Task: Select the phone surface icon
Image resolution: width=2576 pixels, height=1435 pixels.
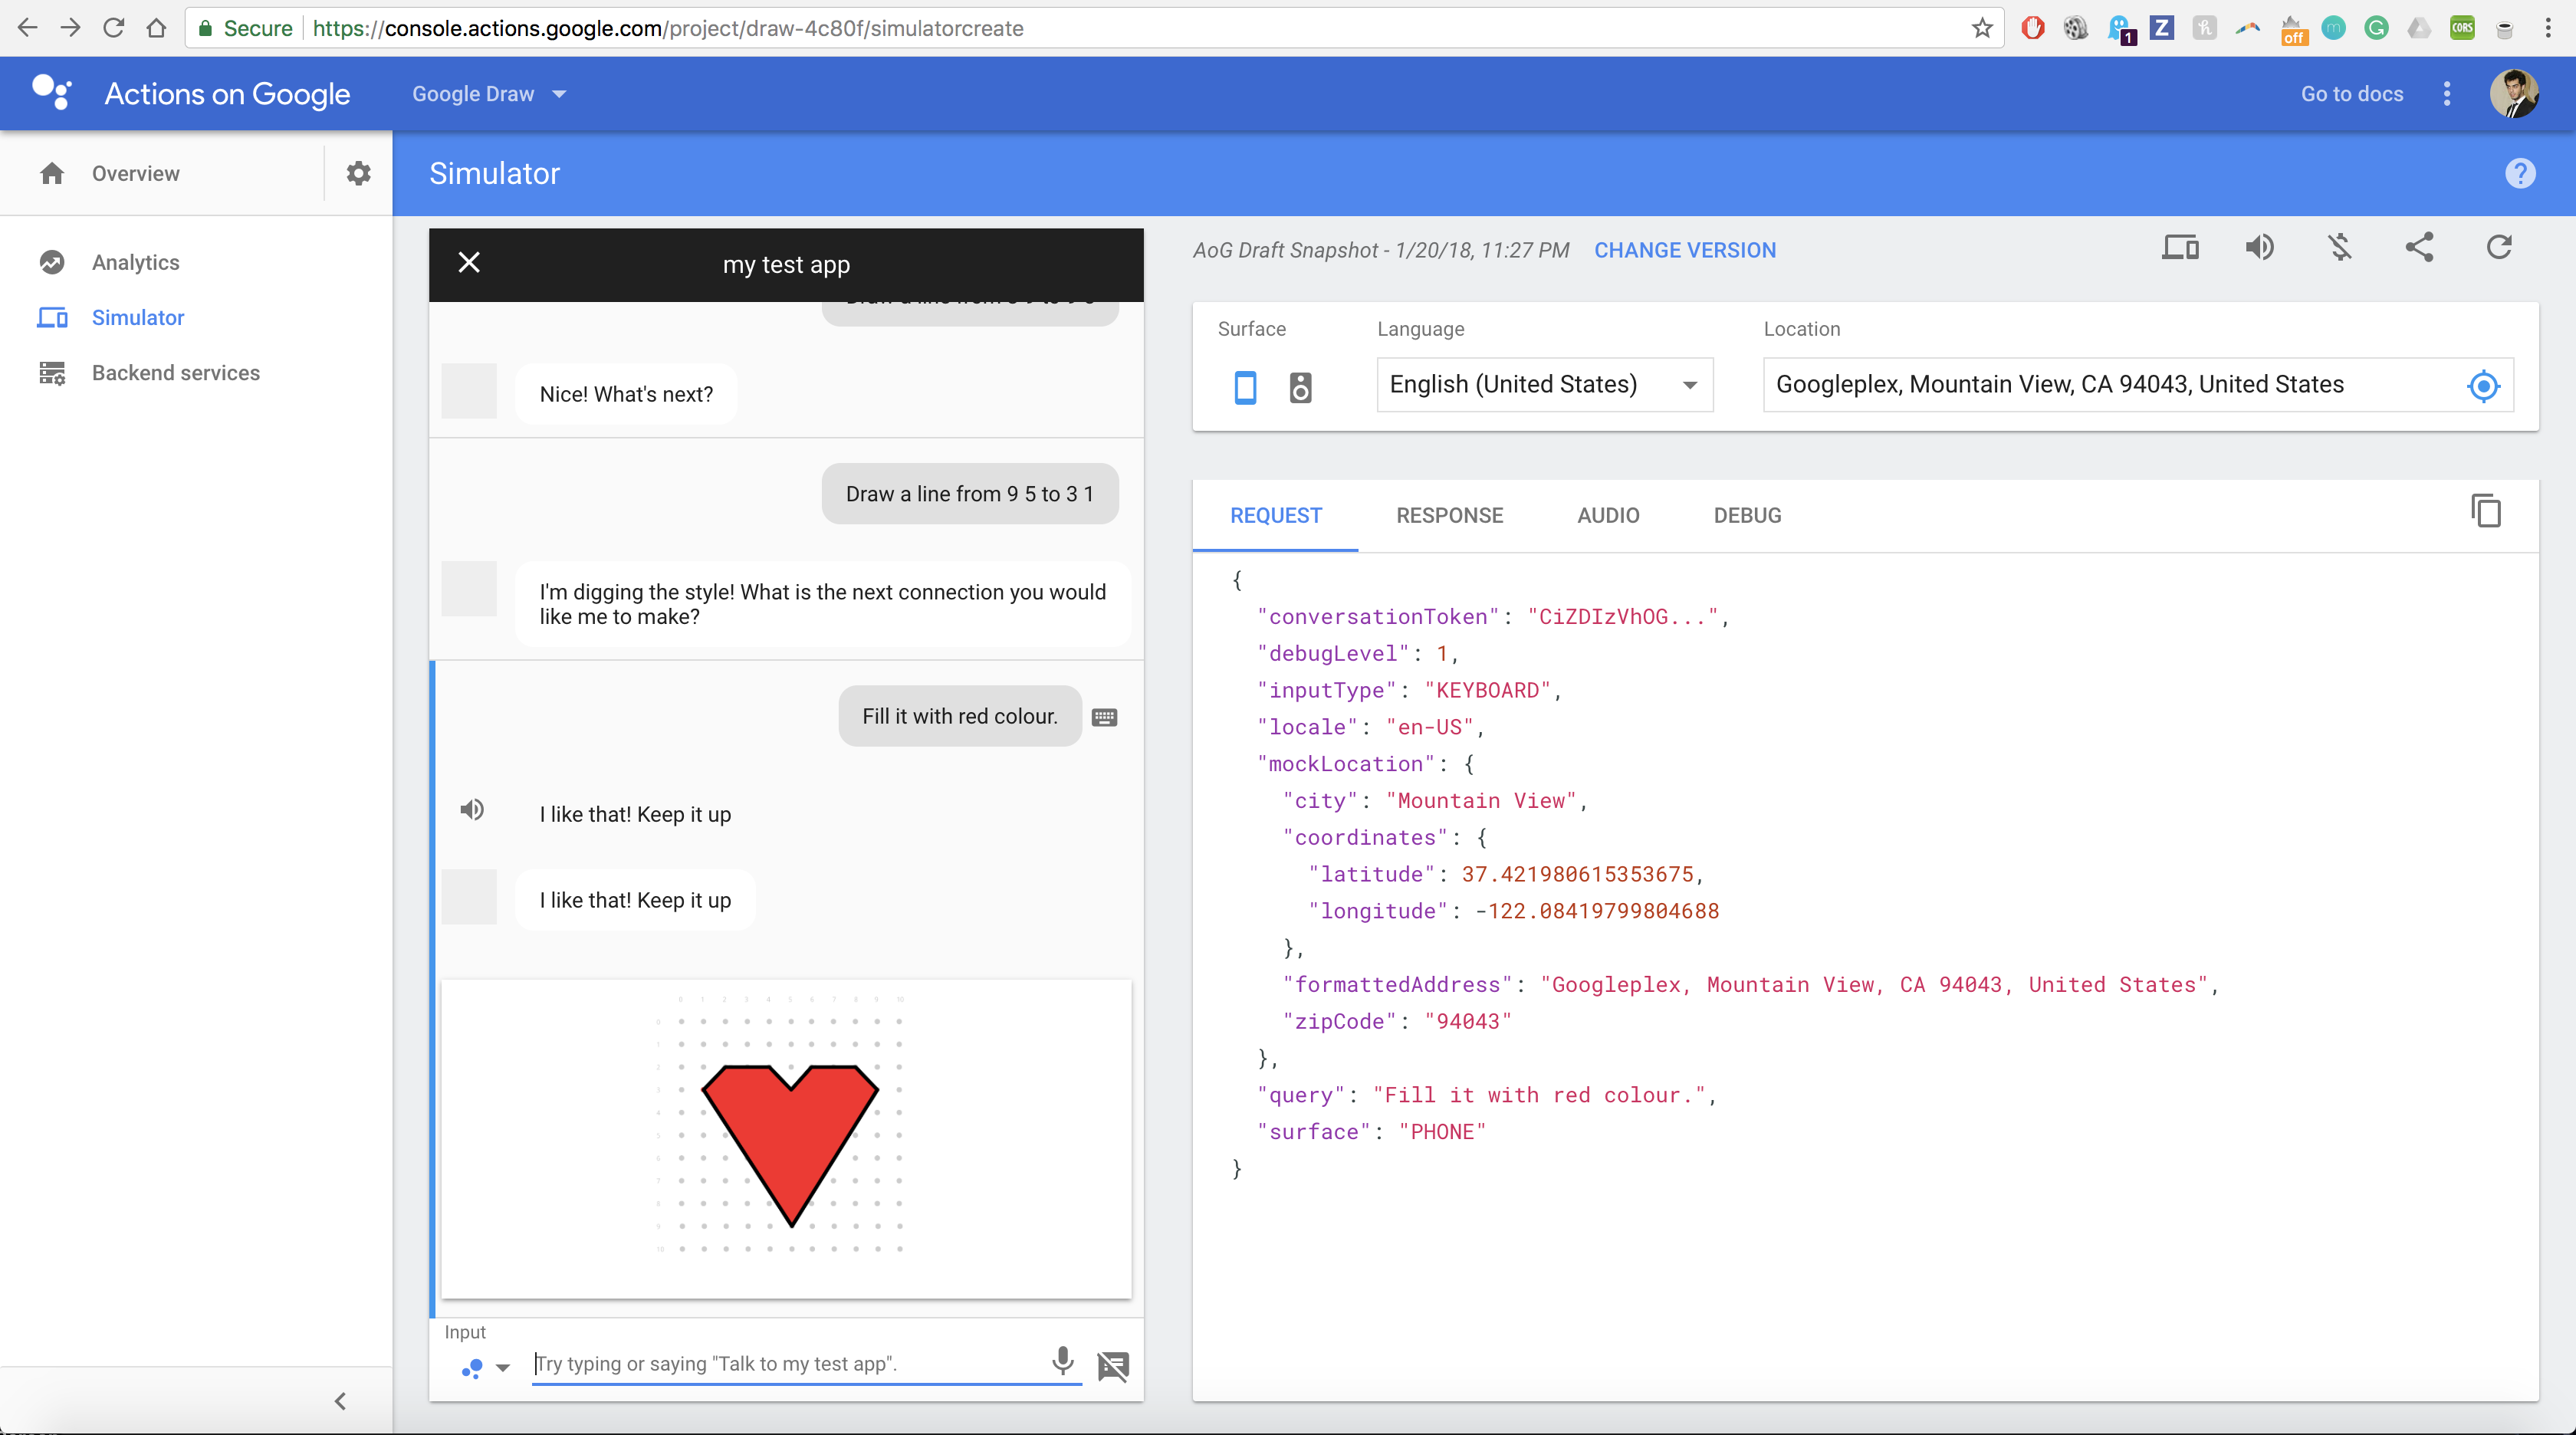Action: coord(1245,386)
